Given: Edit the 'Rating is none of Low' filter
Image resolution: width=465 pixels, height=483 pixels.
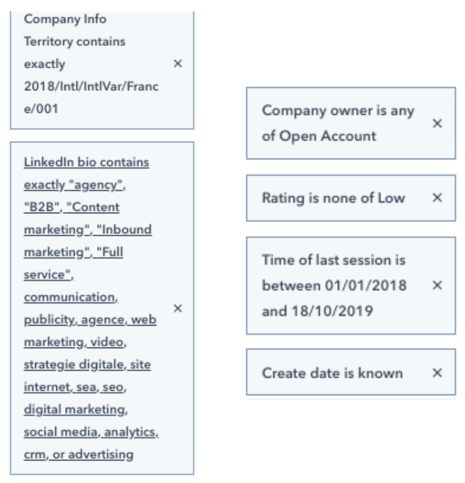Looking at the screenshot, I should [333, 198].
